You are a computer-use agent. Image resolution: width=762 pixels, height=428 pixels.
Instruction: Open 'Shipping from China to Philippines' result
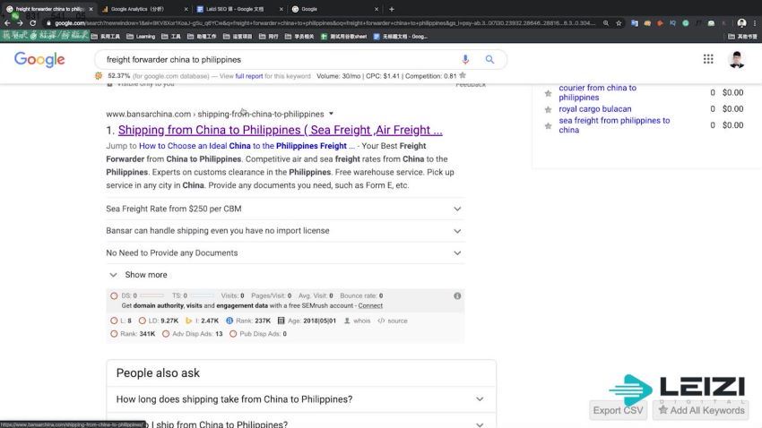pyautogui.click(x=280, y=130)
